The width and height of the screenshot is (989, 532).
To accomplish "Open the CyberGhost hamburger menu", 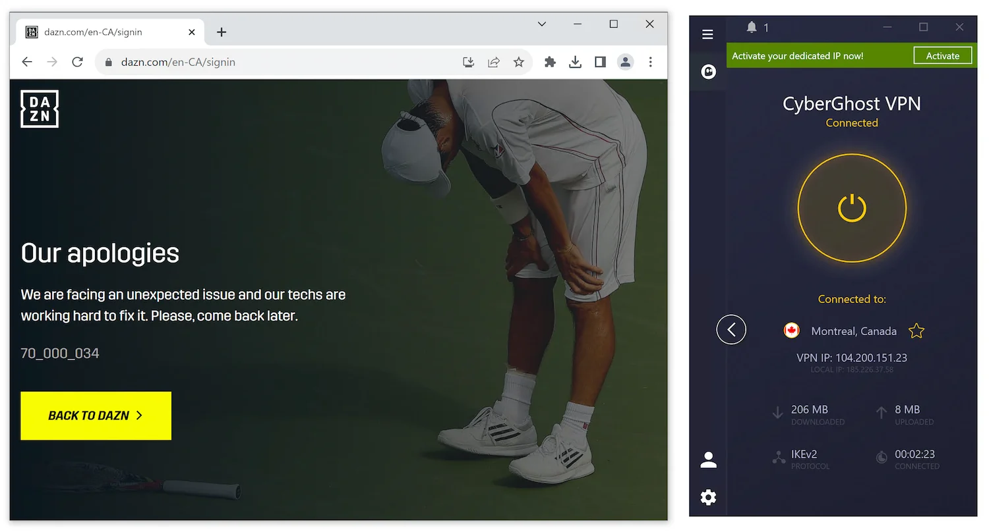I will 707,34.
